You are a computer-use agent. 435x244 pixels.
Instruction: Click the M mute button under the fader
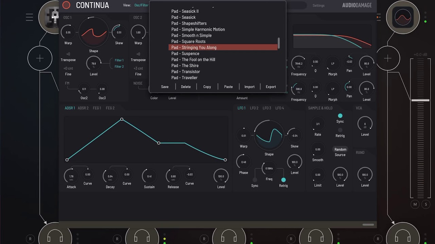click(415, 204)
